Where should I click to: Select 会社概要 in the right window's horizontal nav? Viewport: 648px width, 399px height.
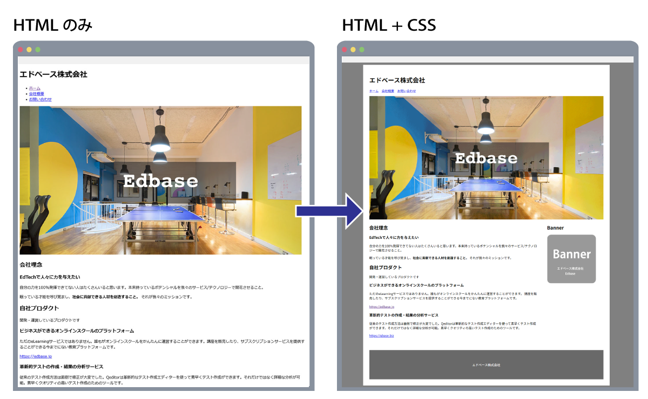388,91
